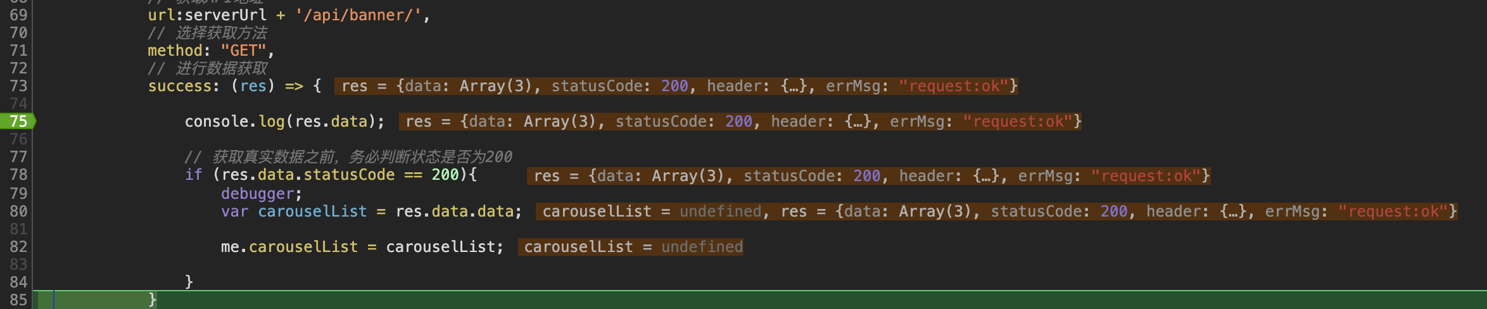Screen dimensions: 1487x309
Task: Click the inline res value hint on line 75
Action: [x=740, y=121]
